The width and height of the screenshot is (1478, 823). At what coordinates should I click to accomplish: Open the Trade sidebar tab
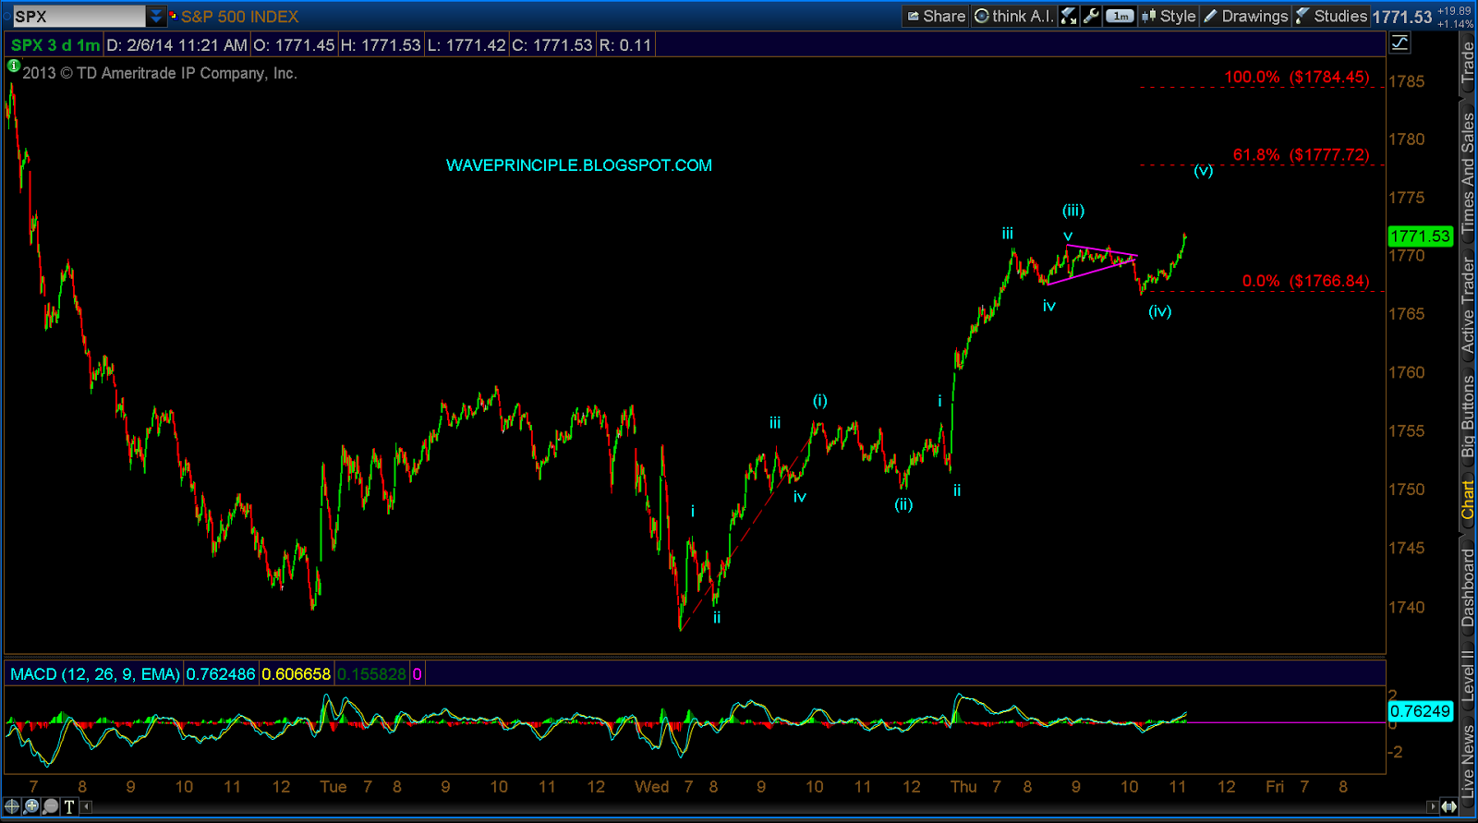tap(1468, 62)
